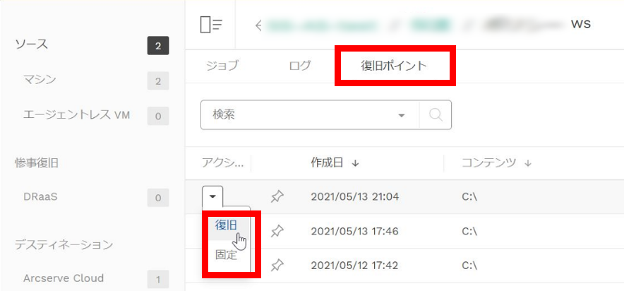This screenshot has height=291, width=624.
Task: Sort by 作成日 using its arrow
Action: click(355, 164)
